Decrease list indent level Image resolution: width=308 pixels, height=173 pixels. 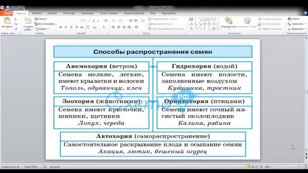coord(130,21)
